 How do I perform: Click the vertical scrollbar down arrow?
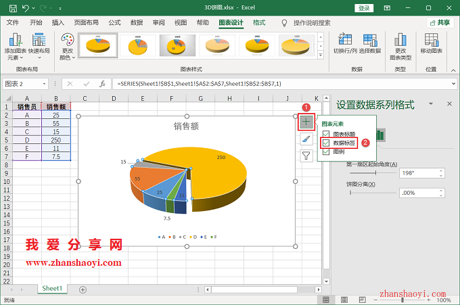tap(326, 281)
